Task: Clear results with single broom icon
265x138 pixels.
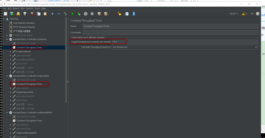Action: tap(99, 14)
